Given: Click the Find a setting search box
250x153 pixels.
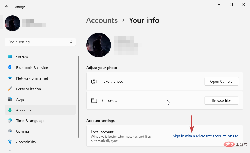Looking at the screenshot, I should pos(40,42).
